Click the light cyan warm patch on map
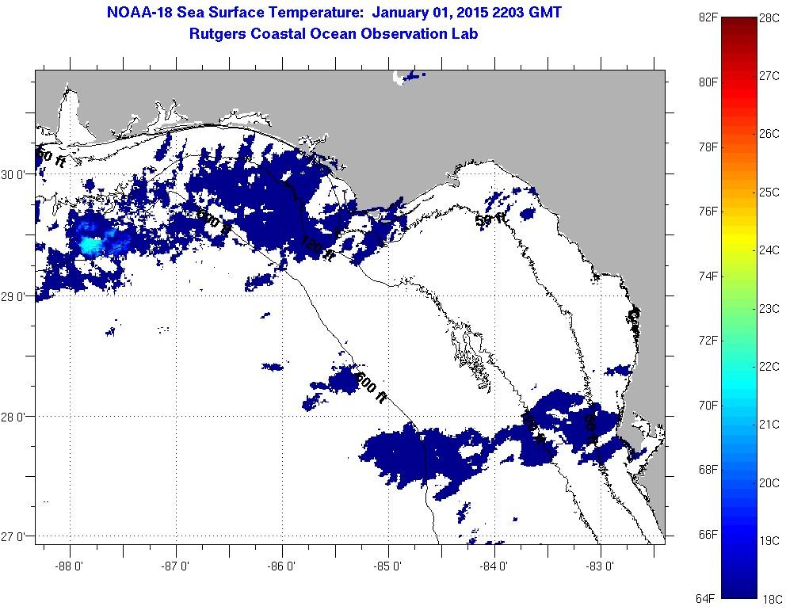This screenshot has height=610, width=786. pyautogui.click(x=91, y=245)
